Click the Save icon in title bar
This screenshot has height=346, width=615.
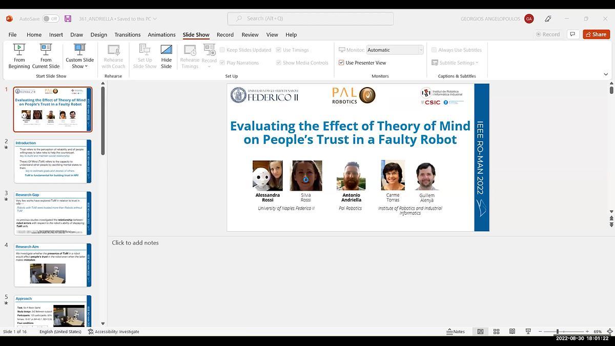[68, 18]
